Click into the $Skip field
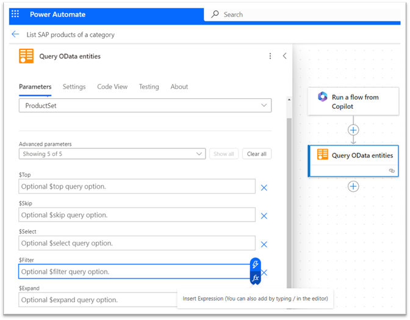This screenshot has width=410, height=320. click(137, 215)
